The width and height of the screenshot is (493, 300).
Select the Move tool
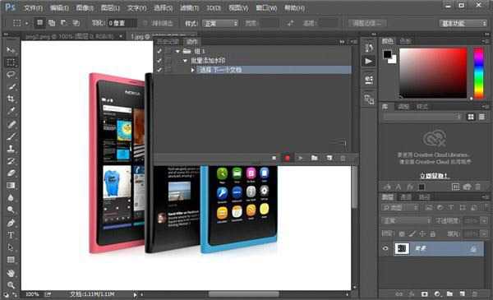(x=11, y=50)
